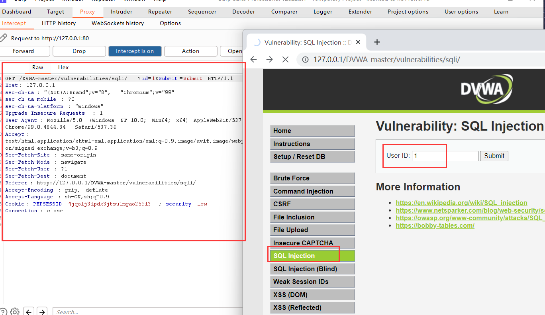545x315 pixels.
Task: Open the netsparker.com blog link
Action: click(470, 210)
